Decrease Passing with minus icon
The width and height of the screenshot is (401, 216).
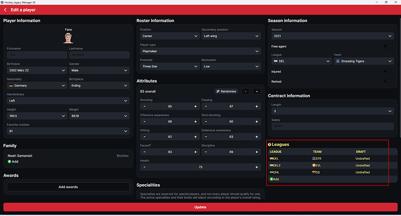click(x=206, y=106)
